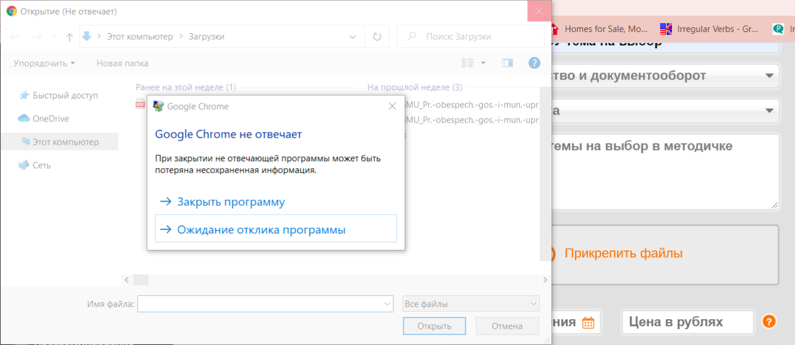Open dropdown ending in 'документооборот' on the webpage
Viewport: 795px width, 345px height.
point(664,75)
